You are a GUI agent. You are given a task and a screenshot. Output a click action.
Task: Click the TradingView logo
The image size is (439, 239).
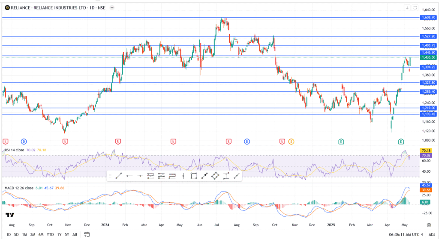pyautogui.click(x=9, y=215)
